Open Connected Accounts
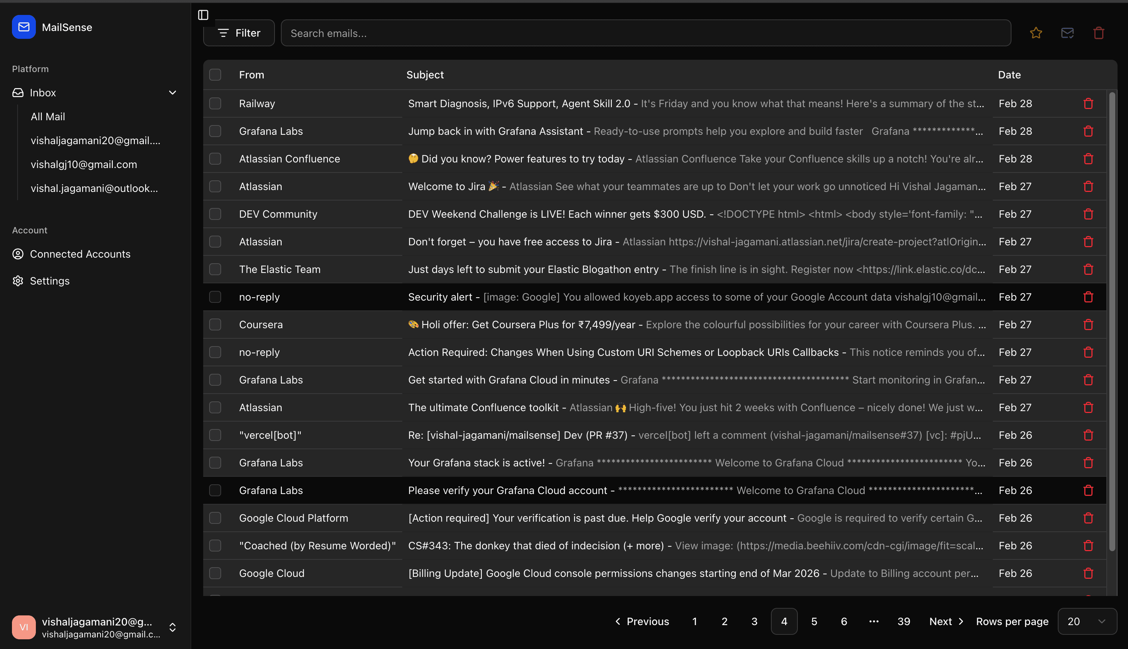 tap(80, 254)
